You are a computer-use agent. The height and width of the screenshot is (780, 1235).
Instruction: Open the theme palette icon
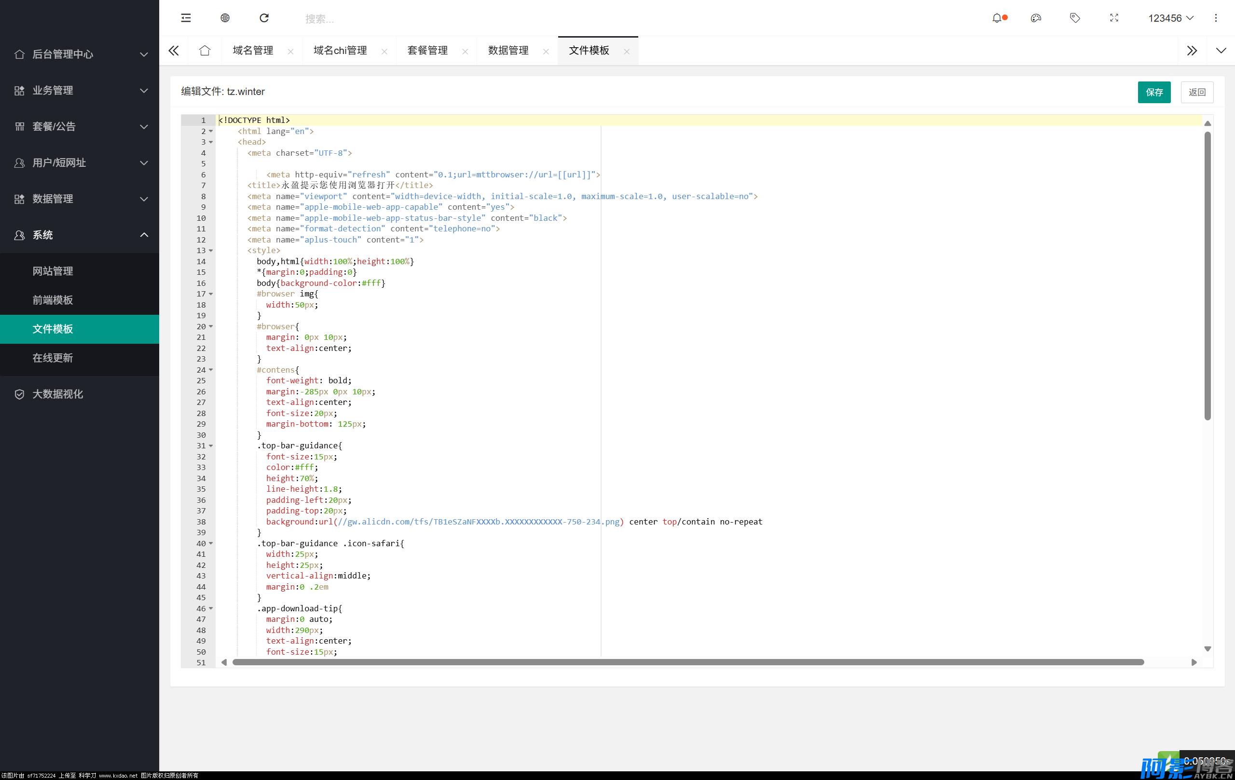1035,18
